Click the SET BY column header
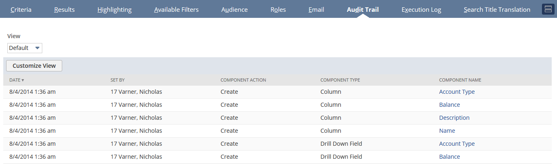557x164 pixels. [117, 80]
